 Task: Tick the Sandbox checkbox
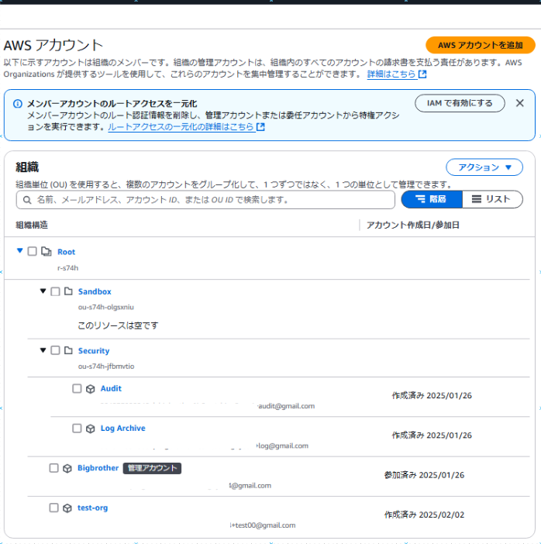click(x=55, y=291)
